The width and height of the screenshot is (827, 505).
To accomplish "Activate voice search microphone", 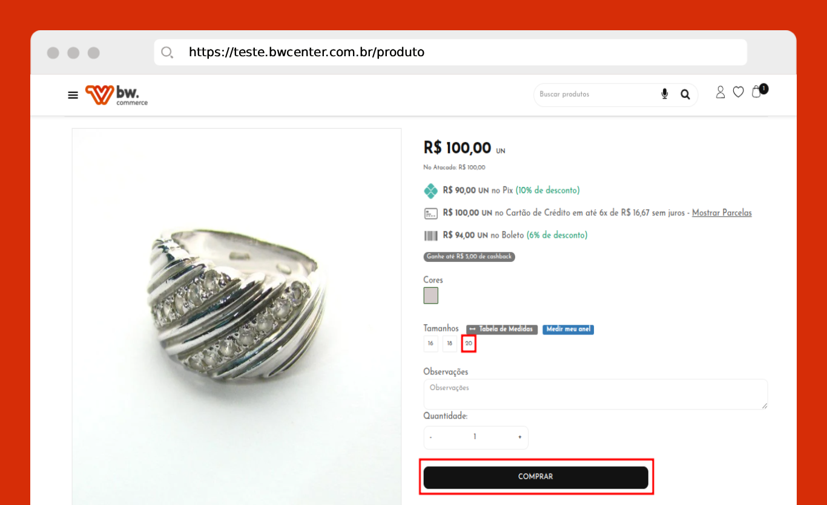I will coord(664,94).
